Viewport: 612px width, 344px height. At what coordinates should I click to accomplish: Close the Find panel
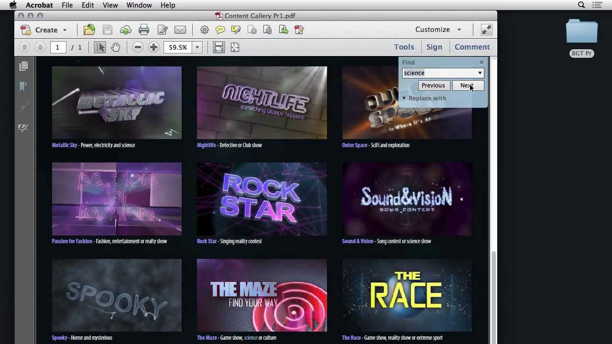pyautogui.click(x=481, y=62)
